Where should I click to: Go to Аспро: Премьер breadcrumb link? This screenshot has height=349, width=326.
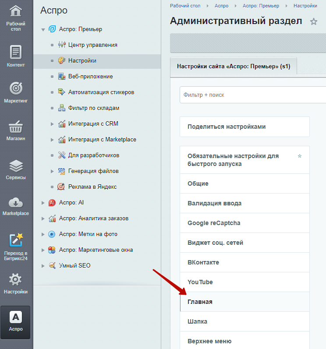[x=261, y=6]
